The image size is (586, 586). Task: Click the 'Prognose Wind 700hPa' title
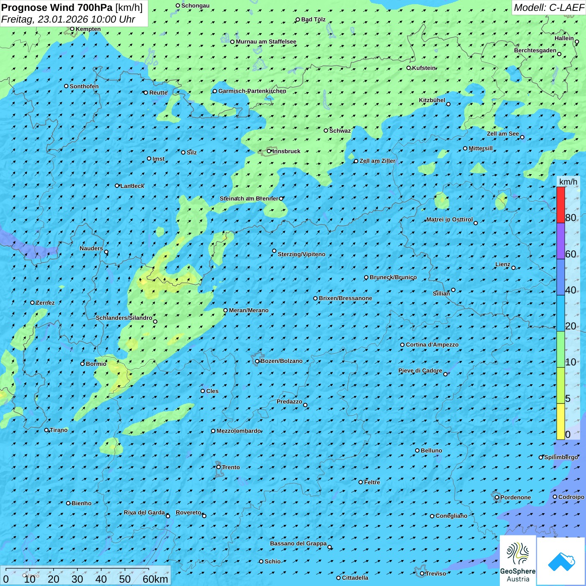[x=57, y=8]
